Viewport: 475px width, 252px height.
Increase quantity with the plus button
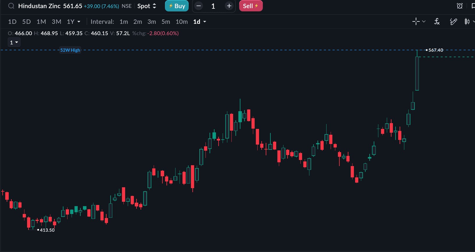click(229, 6)
